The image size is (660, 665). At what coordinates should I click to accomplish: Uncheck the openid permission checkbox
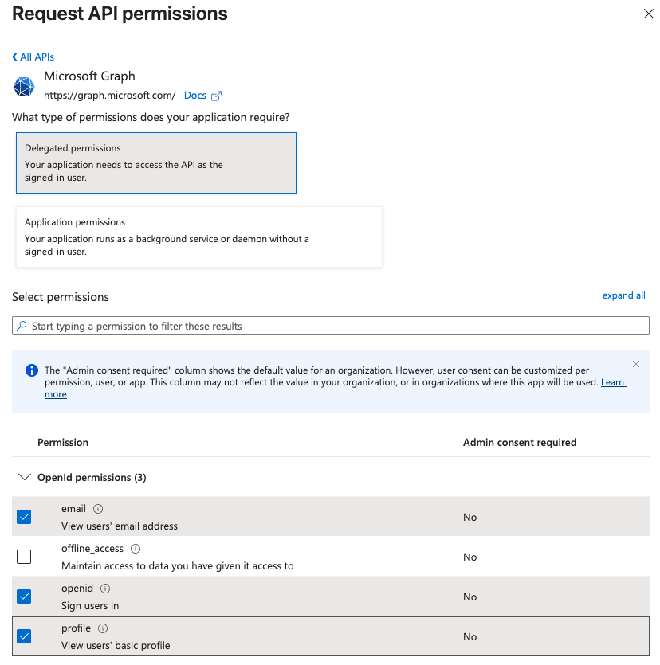tap(24, 597)
